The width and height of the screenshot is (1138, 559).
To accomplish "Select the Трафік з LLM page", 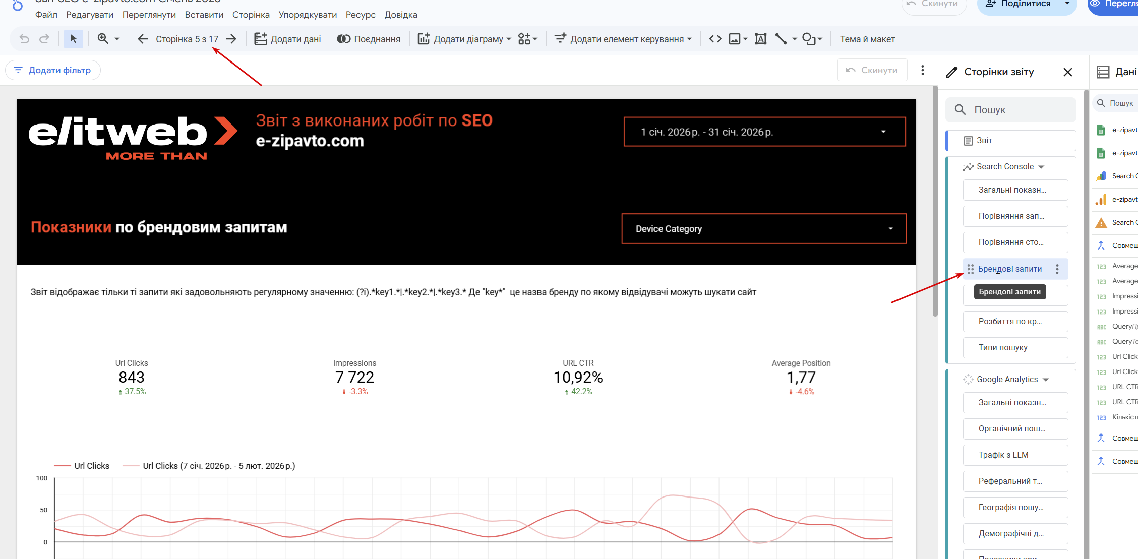I will pyautogui.click(x=1014, y=455).
